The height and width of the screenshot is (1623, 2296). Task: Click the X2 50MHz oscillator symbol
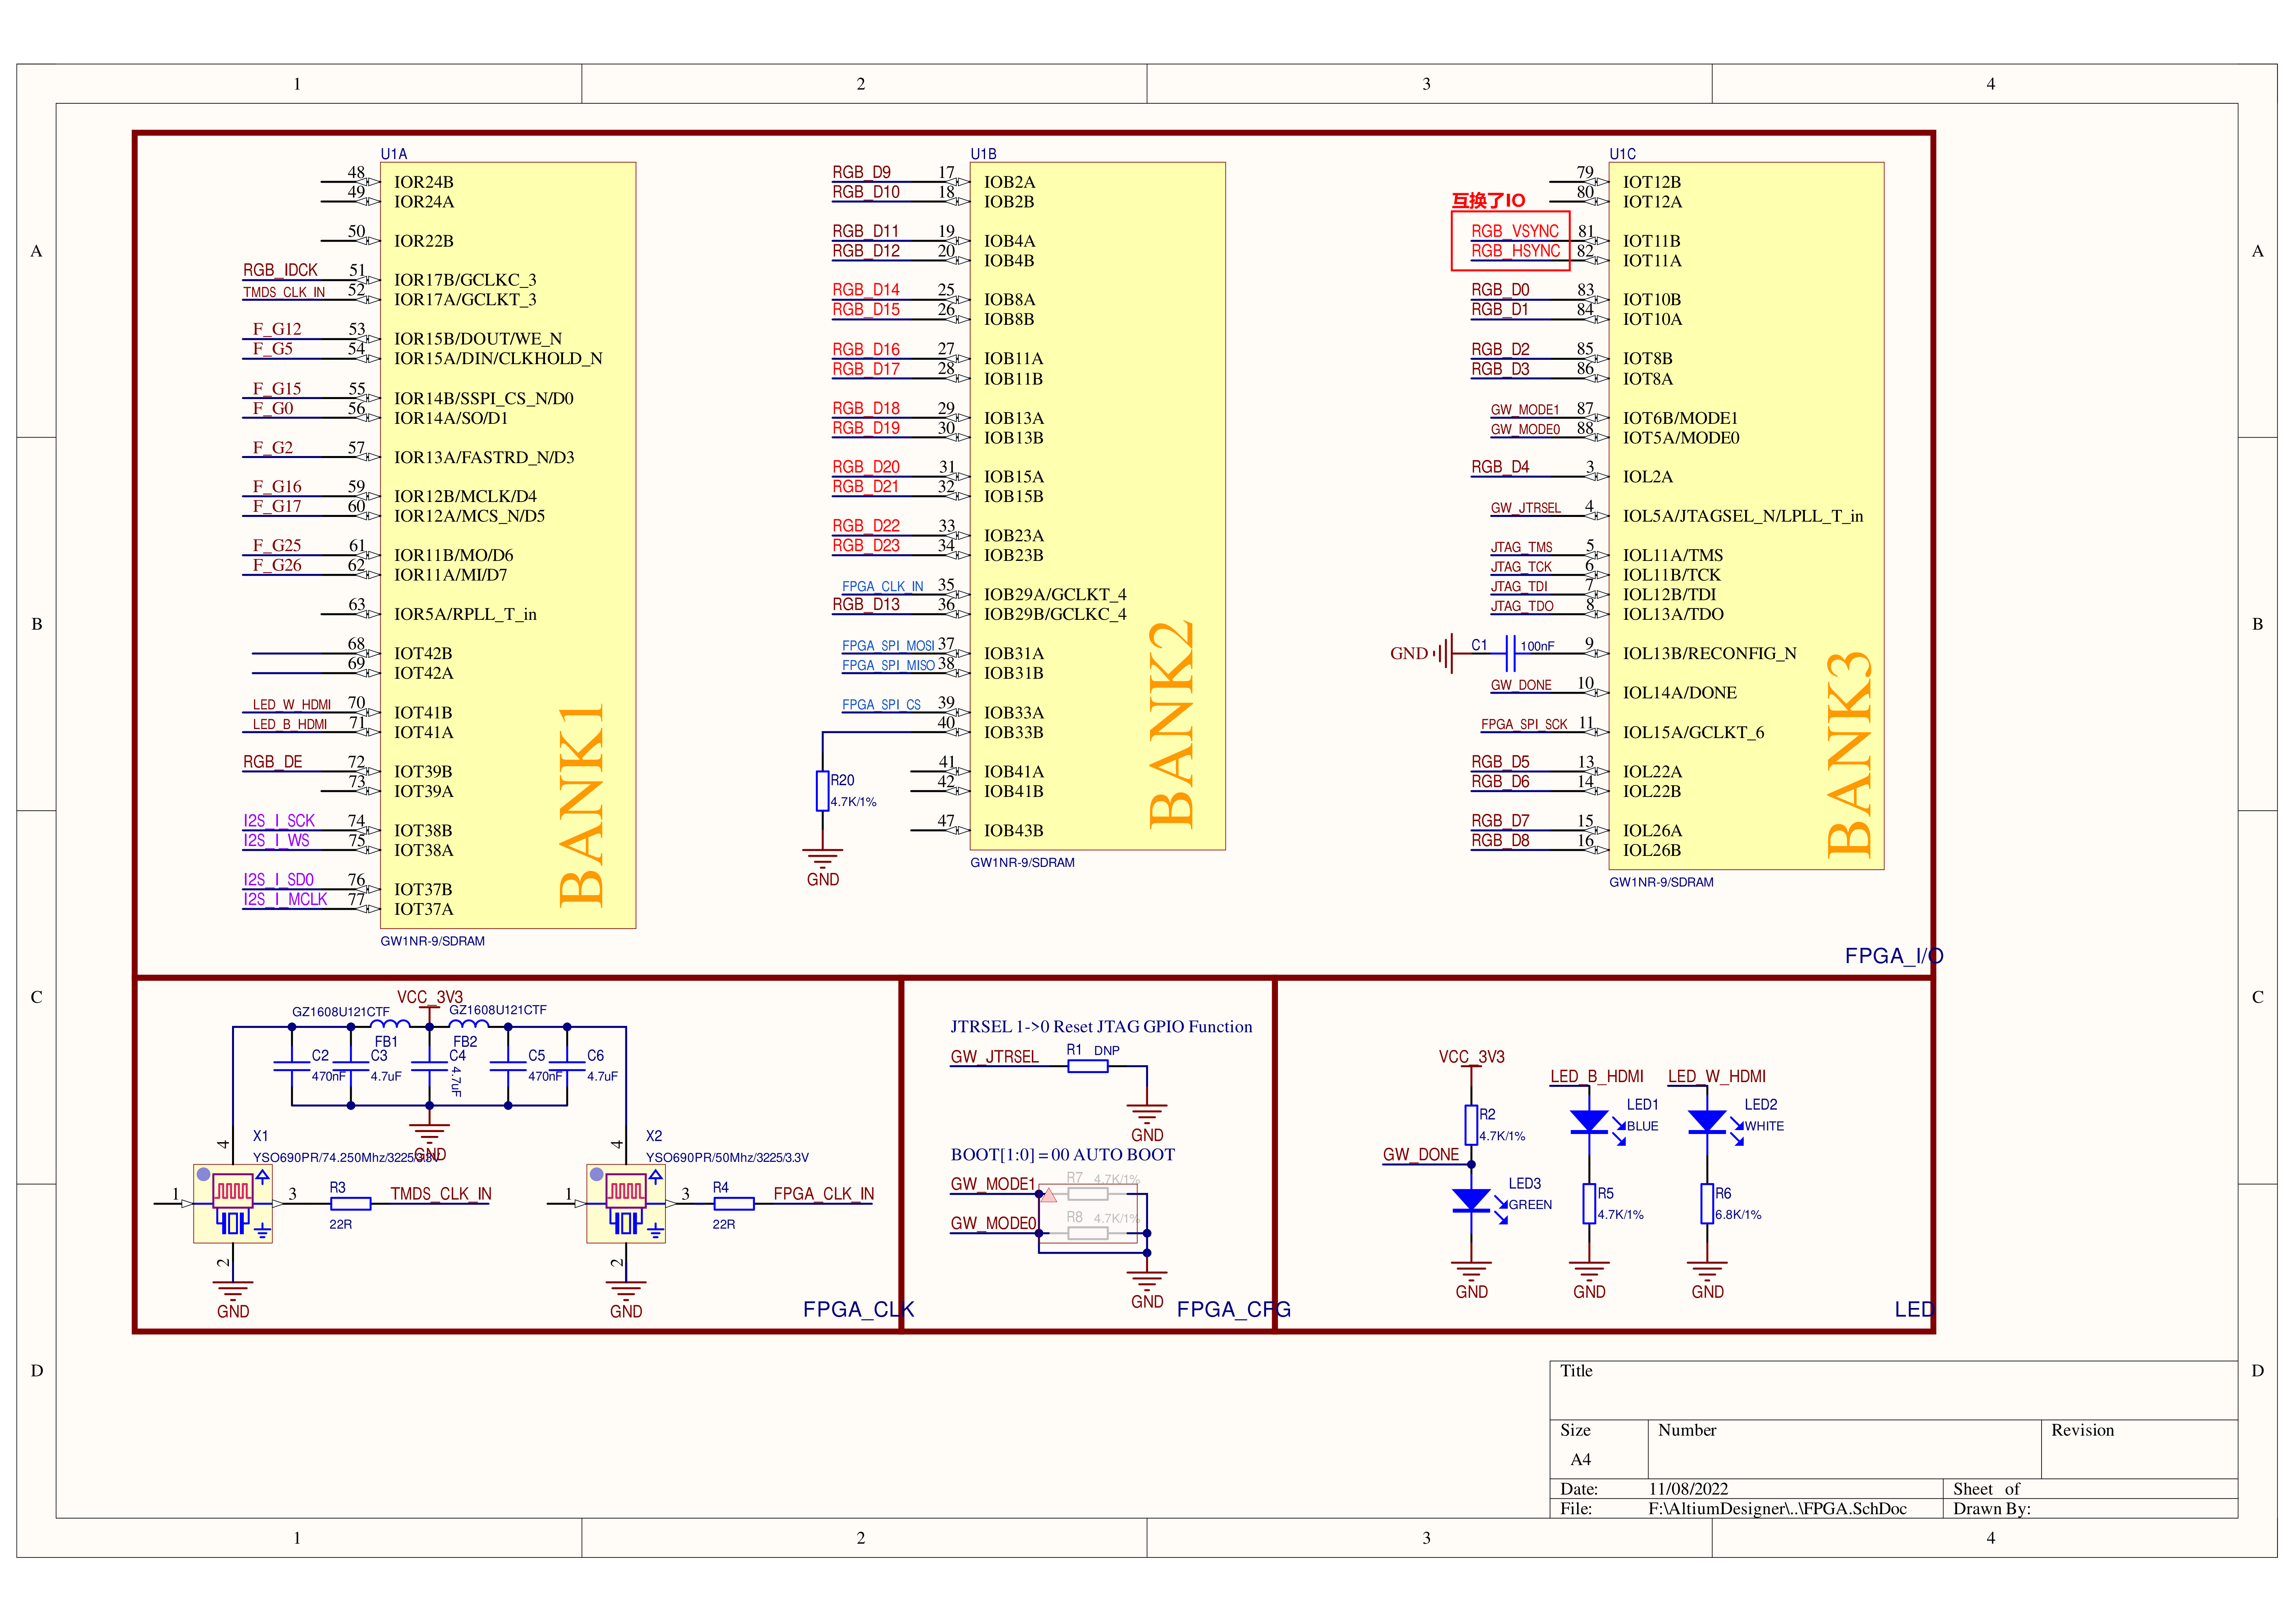626,1204
